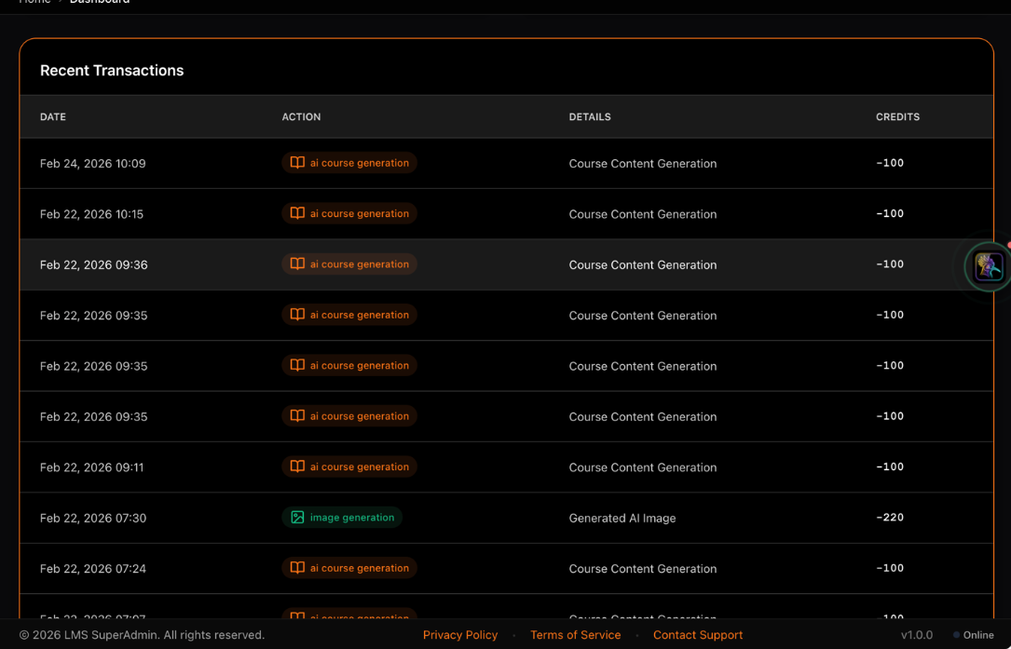Click the v1.0.0 version label
Viewport: 1011px width, 649px height.
click(917, 634)
